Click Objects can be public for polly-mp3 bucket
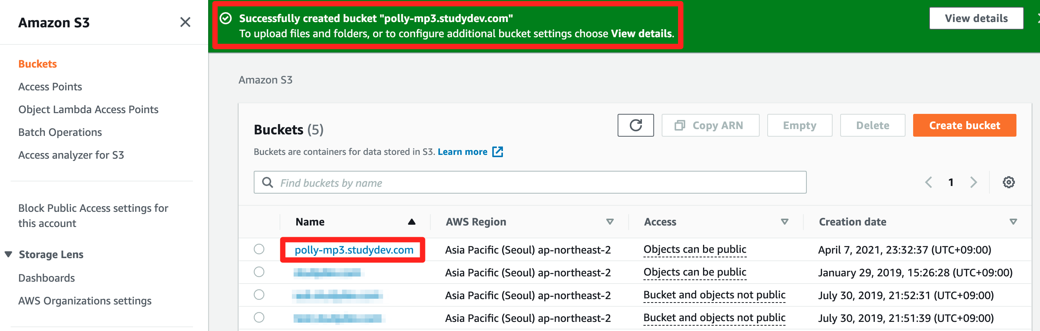This screenshot has width=1040, height=331. click(694, 249)
